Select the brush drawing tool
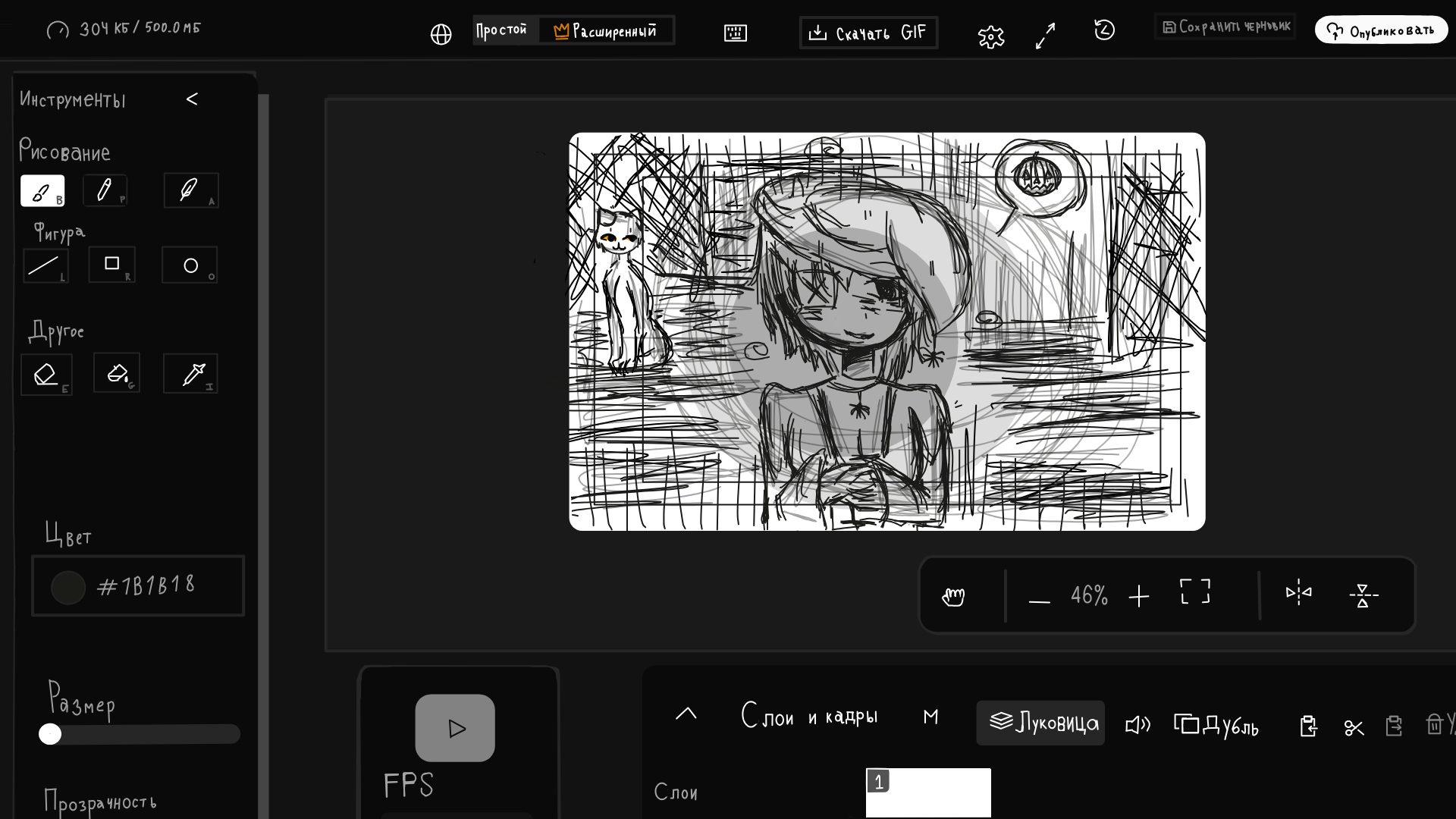The height and width of the screenshot is (819, 1456). tap(42, 190)
